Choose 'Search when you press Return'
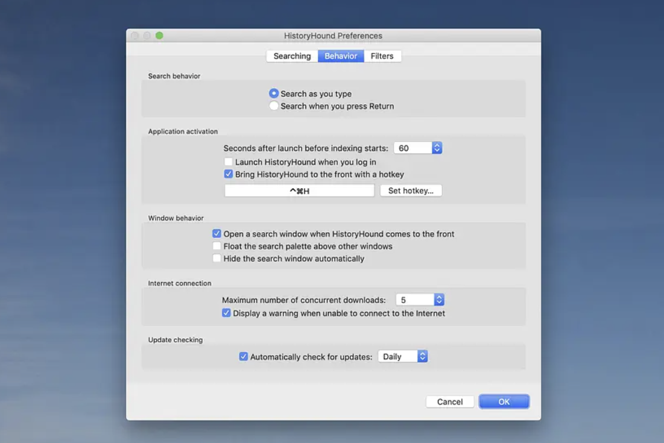The height and width of the screenshot is (443, 664). click(x=274, y=105)
